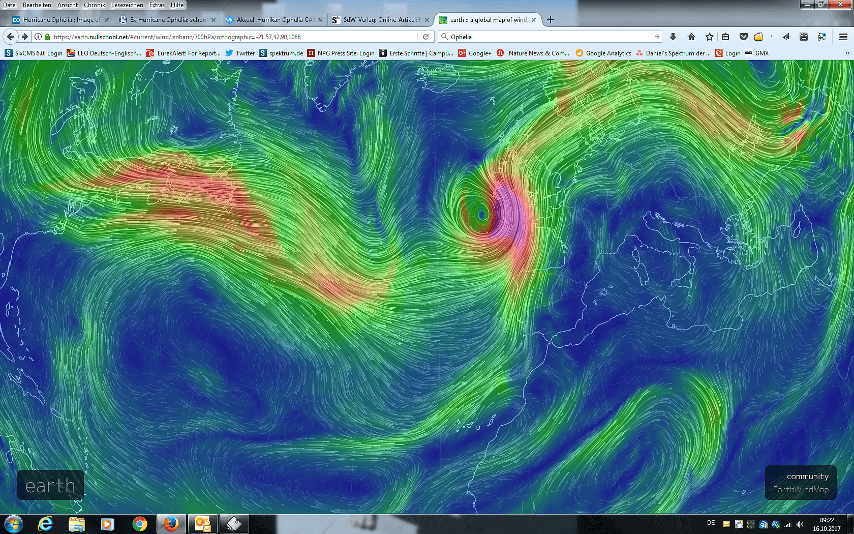Click the screenshot scissors extension icon

(821, 37)
